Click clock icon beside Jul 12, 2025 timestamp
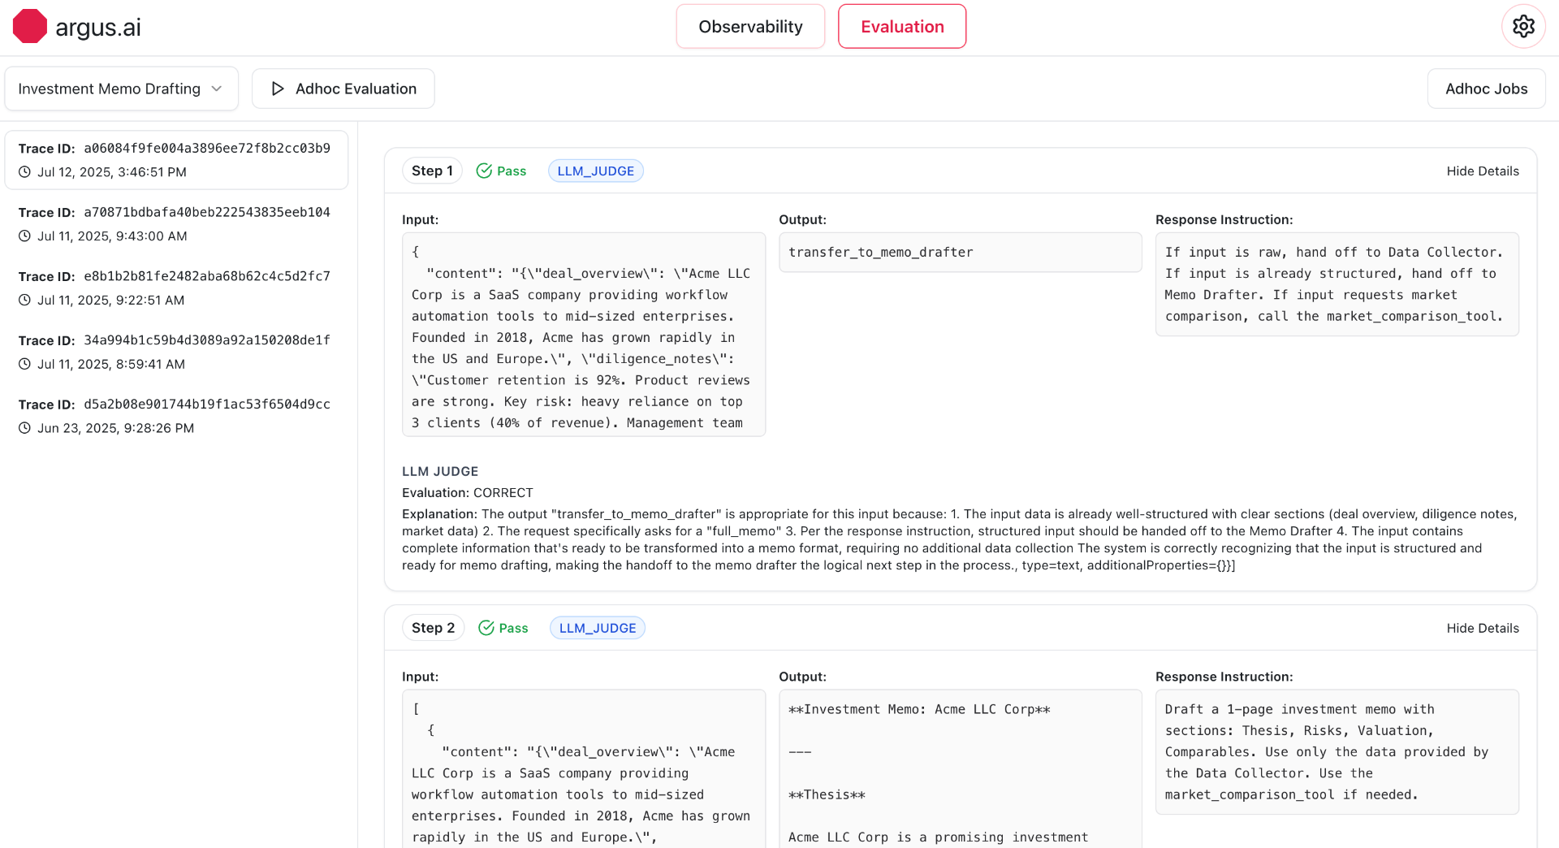This screenshot has width=1559, height=848. point(25,172)
